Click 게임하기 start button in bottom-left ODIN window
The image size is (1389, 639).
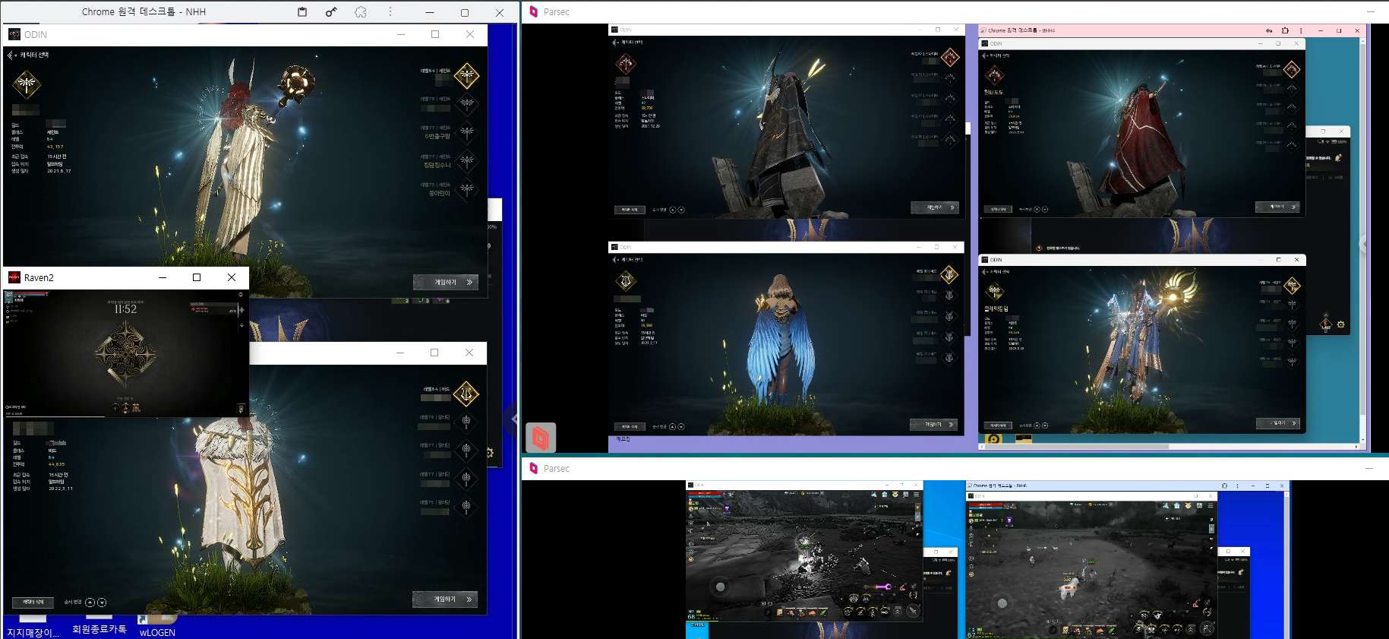pyautogui.click(x=445, y=599)
